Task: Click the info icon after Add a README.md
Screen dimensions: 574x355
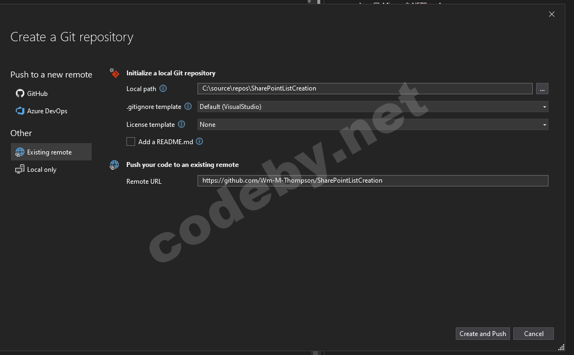Action: [199, 141]
